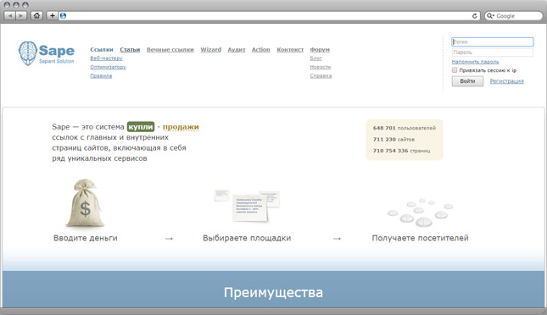Follow the Справка link
The width and height of the screenshot is (547, 315).
321,75
